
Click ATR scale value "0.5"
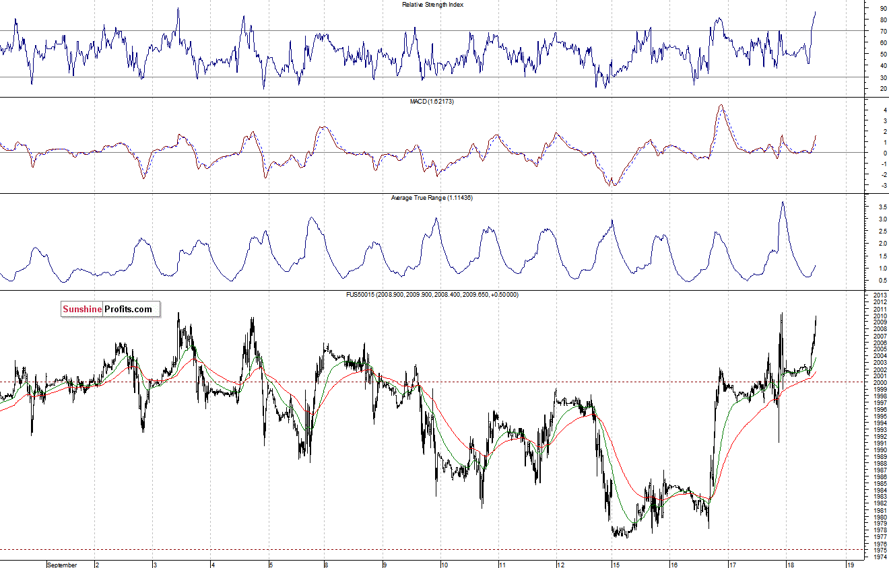click(x=882, y=281)
